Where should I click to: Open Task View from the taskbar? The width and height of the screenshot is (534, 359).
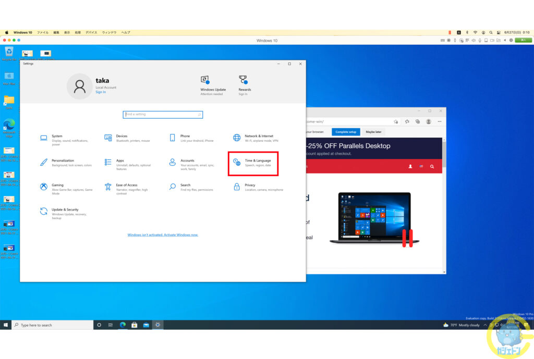111,325
